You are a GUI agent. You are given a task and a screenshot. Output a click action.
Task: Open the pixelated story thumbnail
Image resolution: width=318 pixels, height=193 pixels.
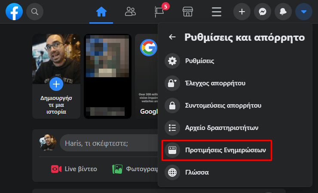click(107, 76)
